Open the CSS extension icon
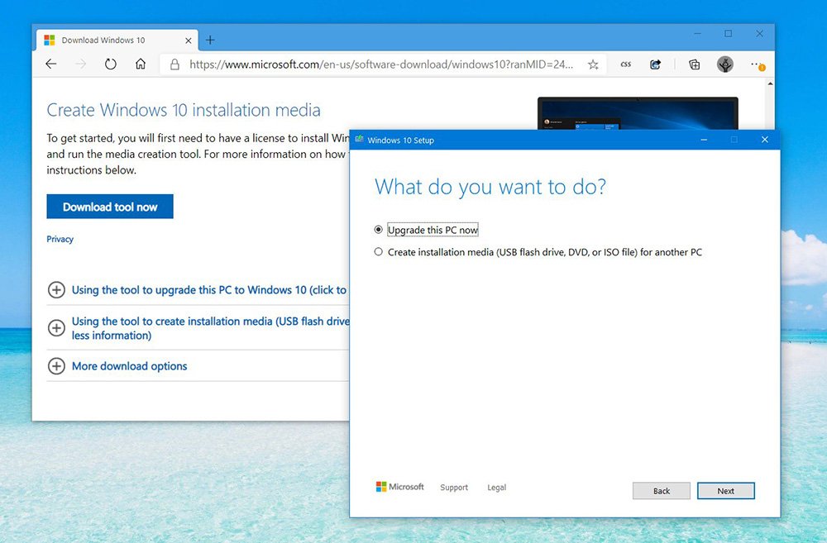This screenshot has width=827, height=543. pyautogui.click(x=625, y=64)
